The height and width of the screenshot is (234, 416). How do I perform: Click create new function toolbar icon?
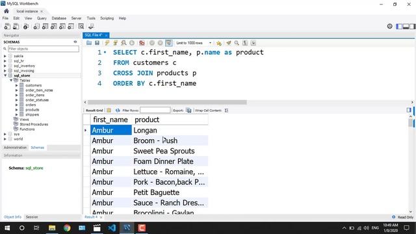coord(71,26)
